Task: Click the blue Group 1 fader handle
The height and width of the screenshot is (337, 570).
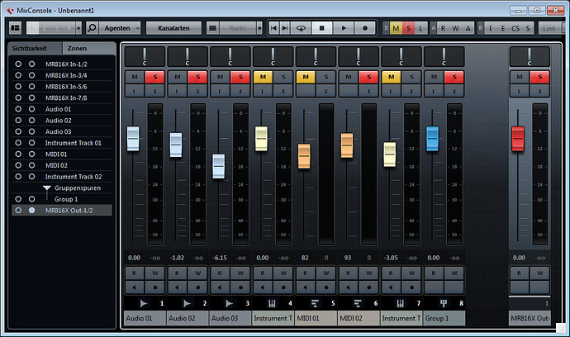Action: (432, 139)
